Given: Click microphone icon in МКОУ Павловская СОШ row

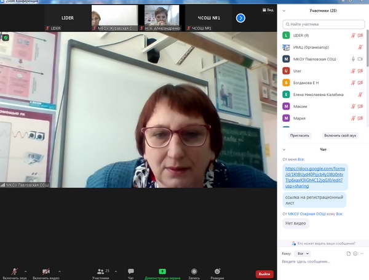Looking at the screenshot, I should pyautogui.click(x=353, y=59).
